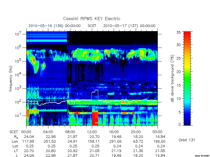Screen dimensions: 210x157
Task: Click the white rectangular step trace above 12:00
Action: point(95,95)
